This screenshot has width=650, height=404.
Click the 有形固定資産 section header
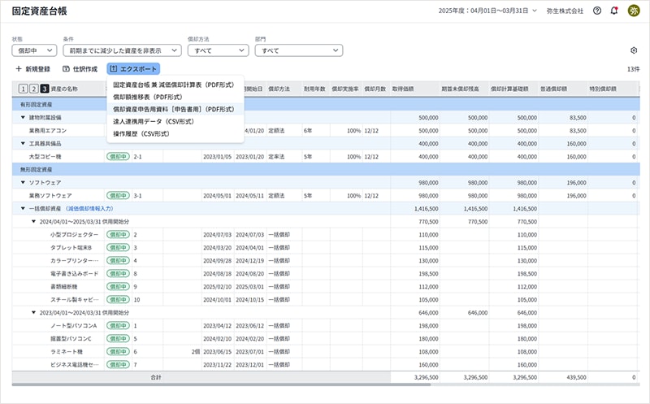[x=326, y=105]
